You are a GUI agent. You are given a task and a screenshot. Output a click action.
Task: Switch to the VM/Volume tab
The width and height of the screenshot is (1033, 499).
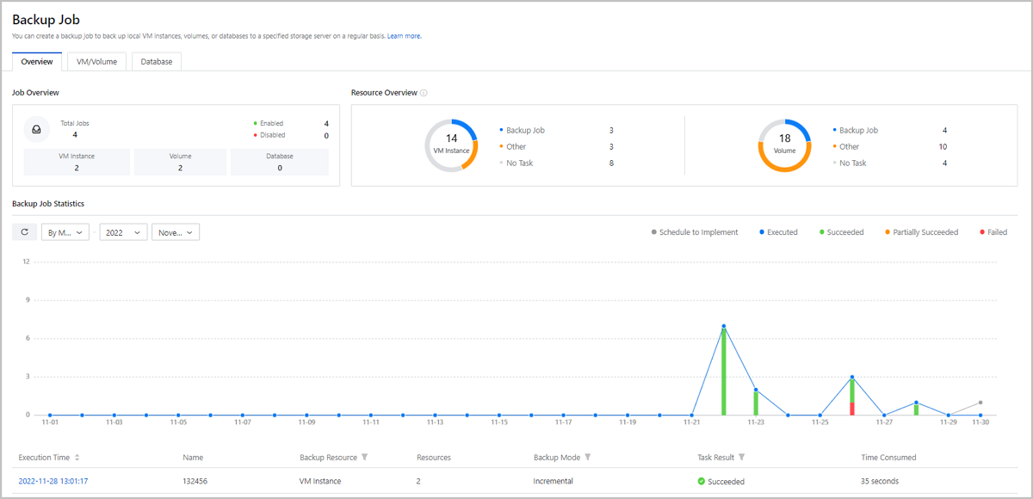(96, 62)
